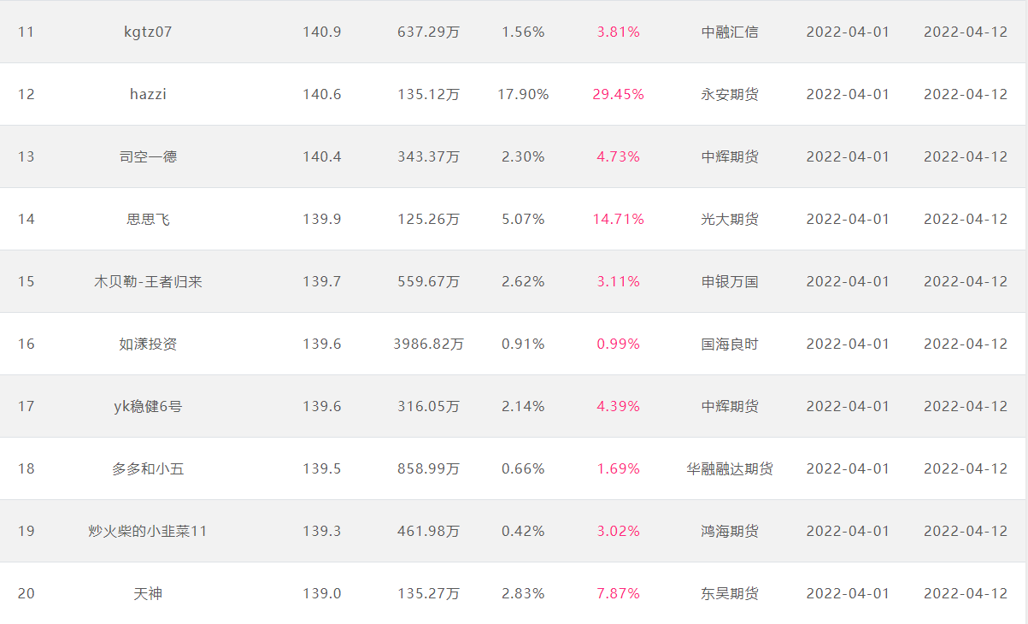Open the 东吴期货 company link
Viewport: 1028px width, 624px height.
[x=730, y=593]
